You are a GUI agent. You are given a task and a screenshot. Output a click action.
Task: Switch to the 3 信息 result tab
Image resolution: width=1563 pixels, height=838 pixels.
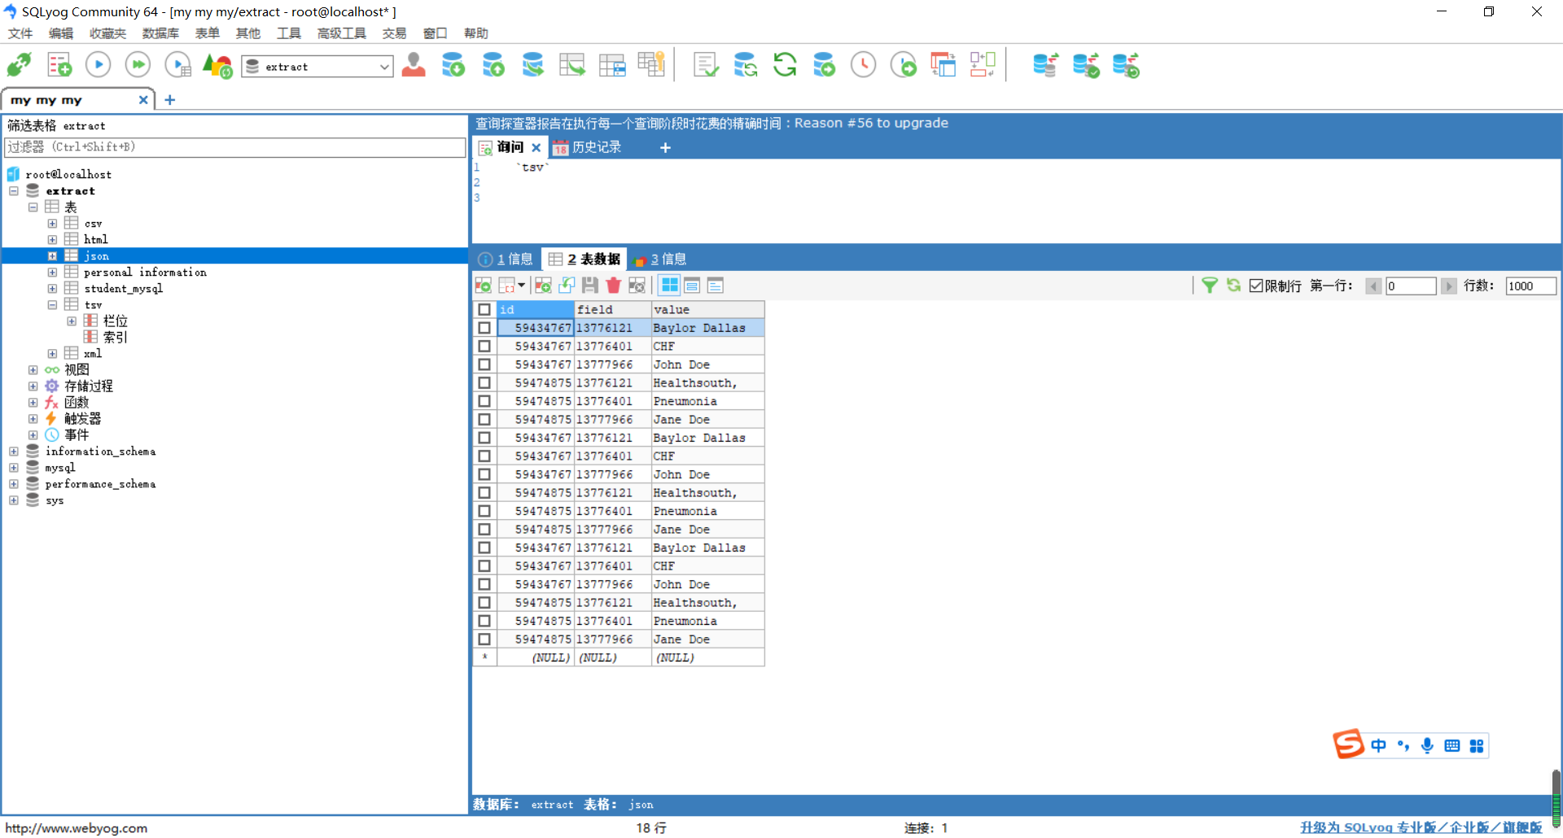coord(660,260)
